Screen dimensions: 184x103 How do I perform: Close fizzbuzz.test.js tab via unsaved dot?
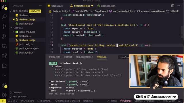pos(92,6)
